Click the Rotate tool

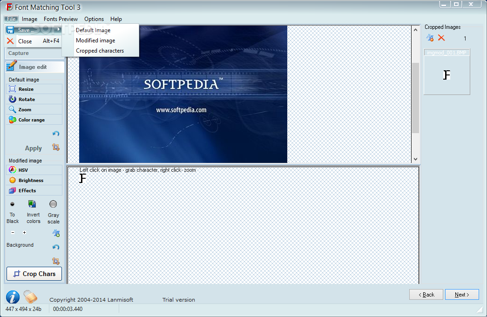pos(34,99)
